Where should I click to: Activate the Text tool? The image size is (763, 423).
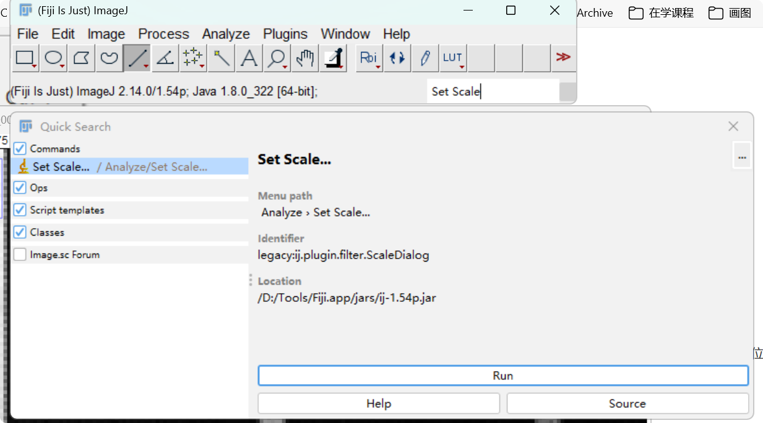point(249,58)
